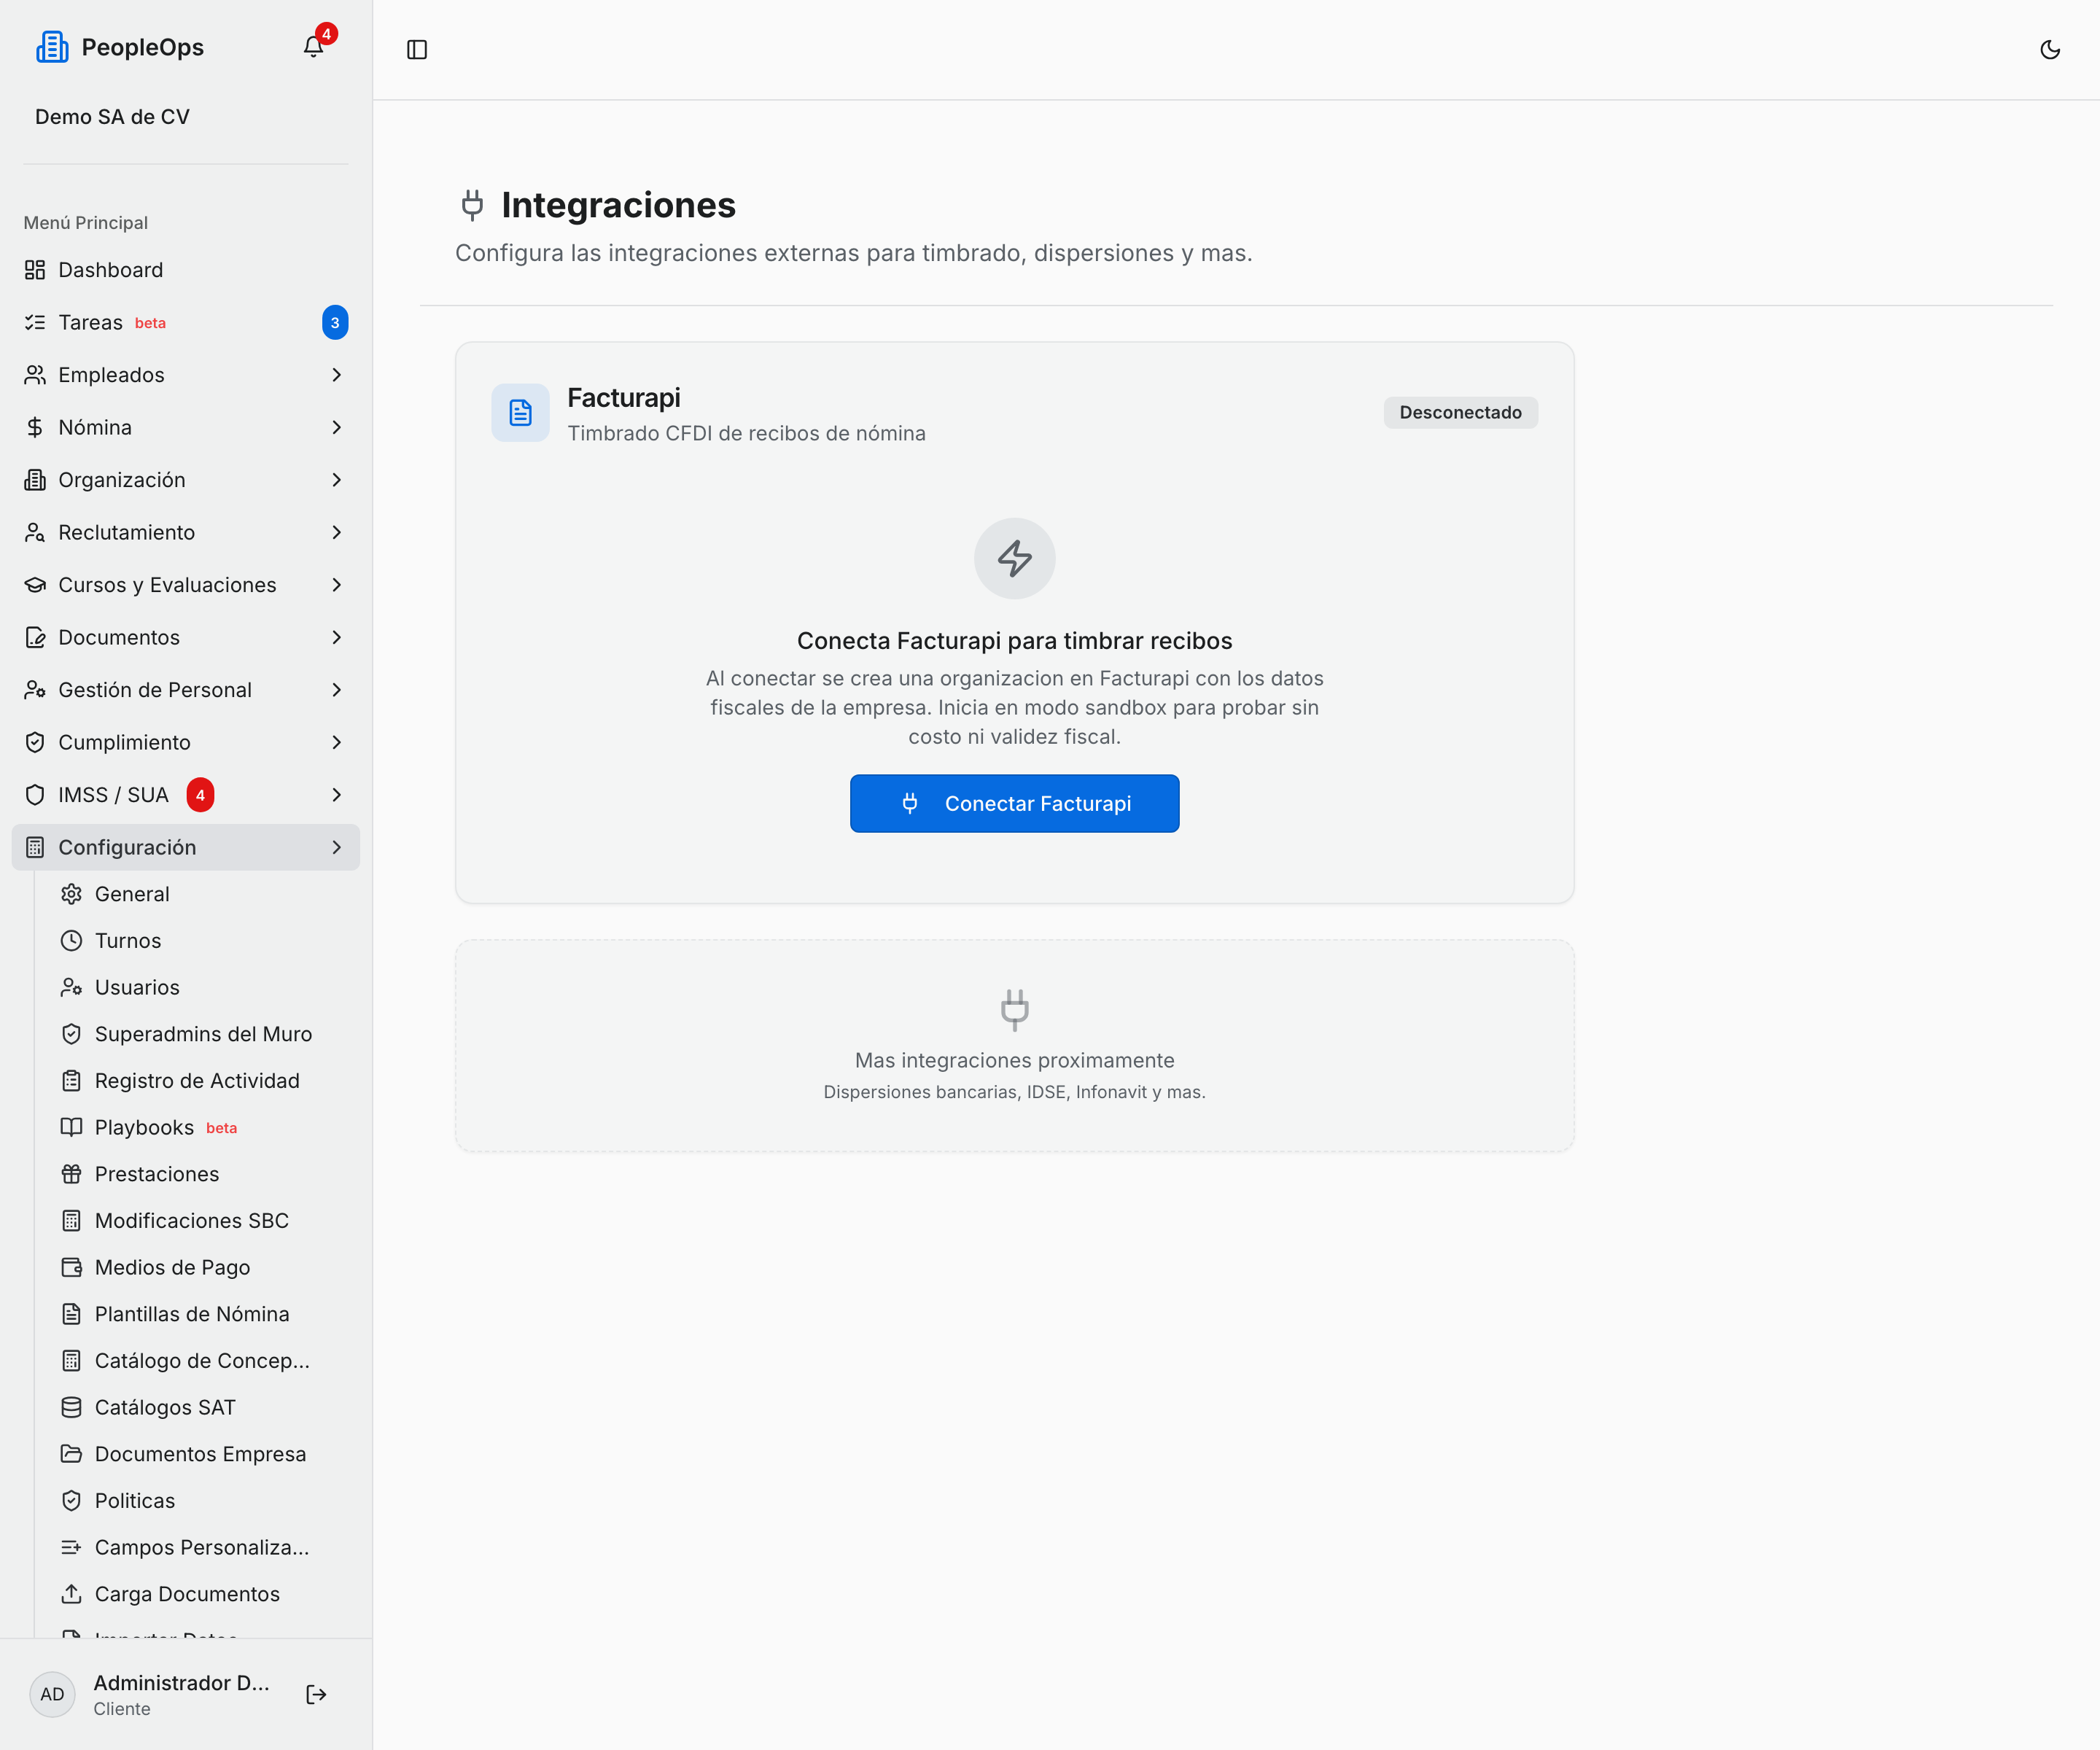Click the Empleados people icon
The width and height of the screenshot is (2100, 1750).
35,375
